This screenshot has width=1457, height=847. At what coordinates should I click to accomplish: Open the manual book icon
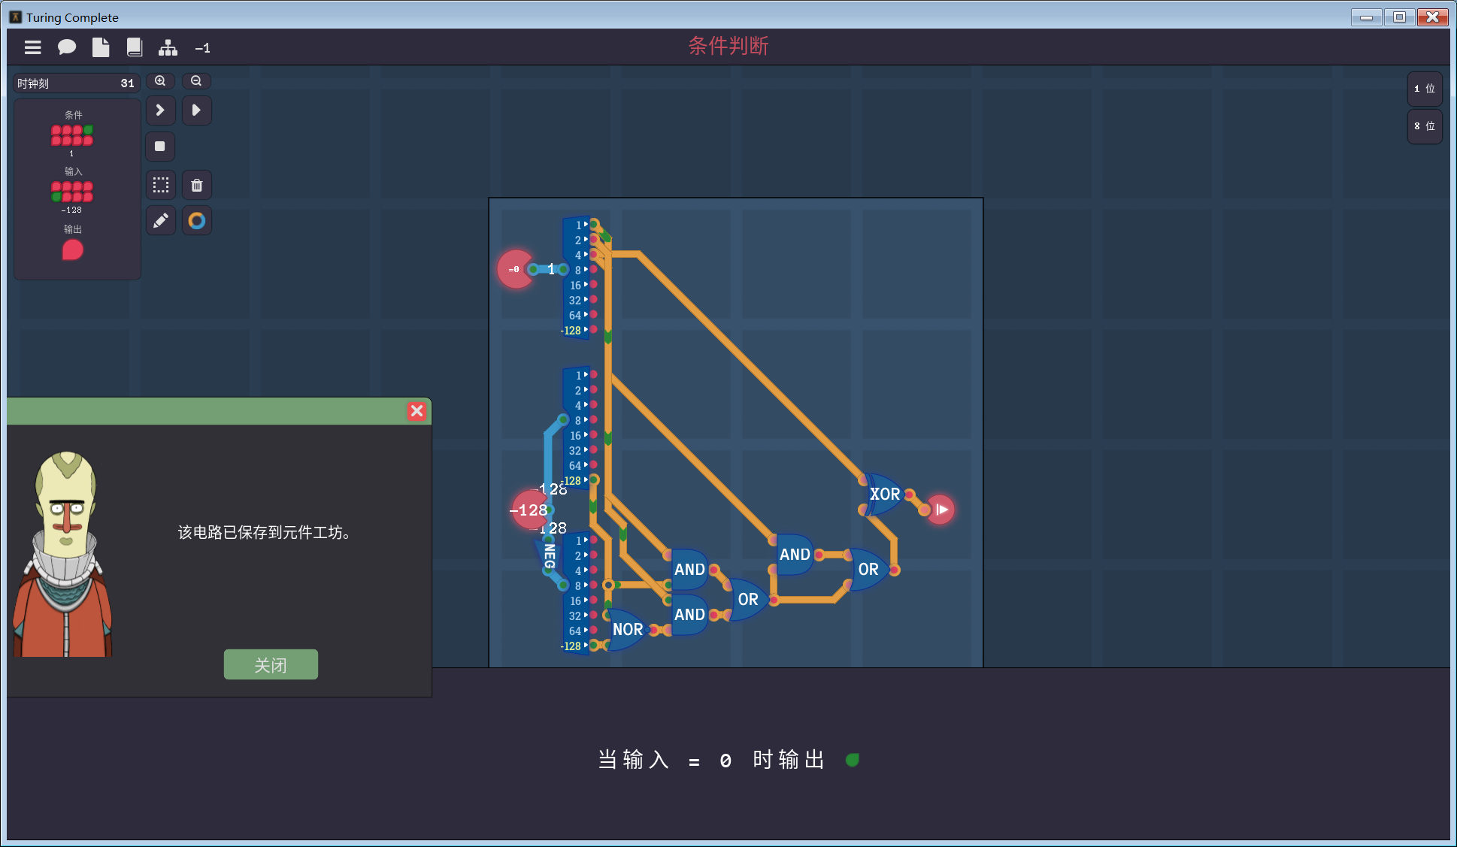pos(135,48)
